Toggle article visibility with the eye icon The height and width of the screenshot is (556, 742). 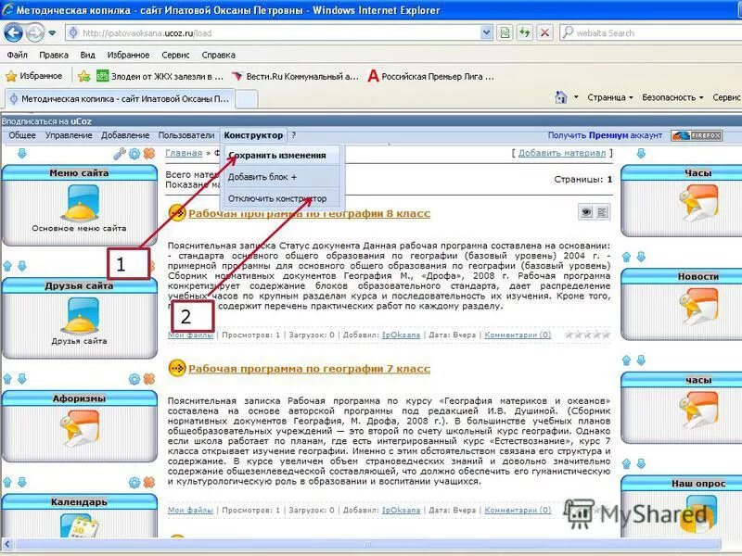[x=585, y=211]
